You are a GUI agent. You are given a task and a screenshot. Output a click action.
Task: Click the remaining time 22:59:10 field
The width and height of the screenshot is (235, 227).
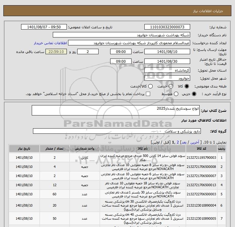56,52
